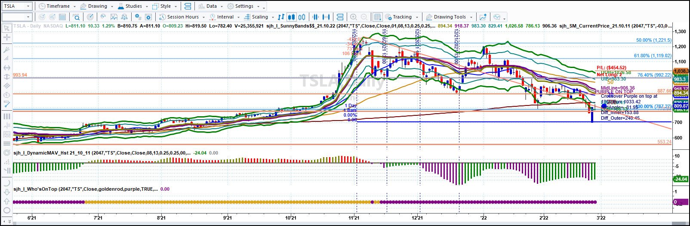Click the linked windows icon next to Style
This screenshot has height=226, width=690.
(188, 6)
